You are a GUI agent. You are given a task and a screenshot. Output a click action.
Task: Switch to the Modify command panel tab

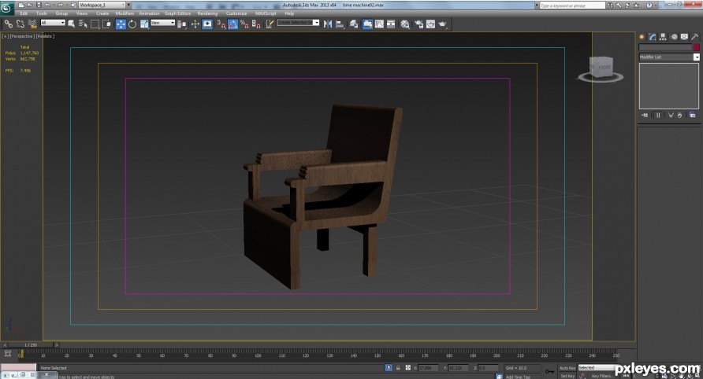653,37
